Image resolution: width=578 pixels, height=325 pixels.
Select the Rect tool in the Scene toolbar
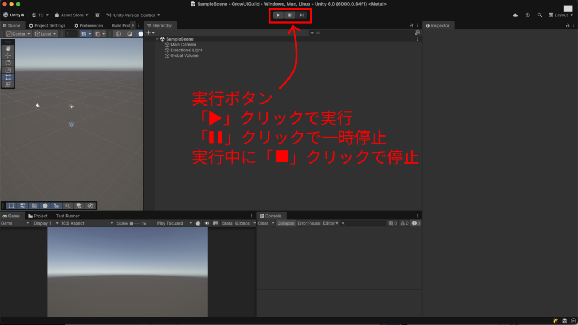click(8, 77)
